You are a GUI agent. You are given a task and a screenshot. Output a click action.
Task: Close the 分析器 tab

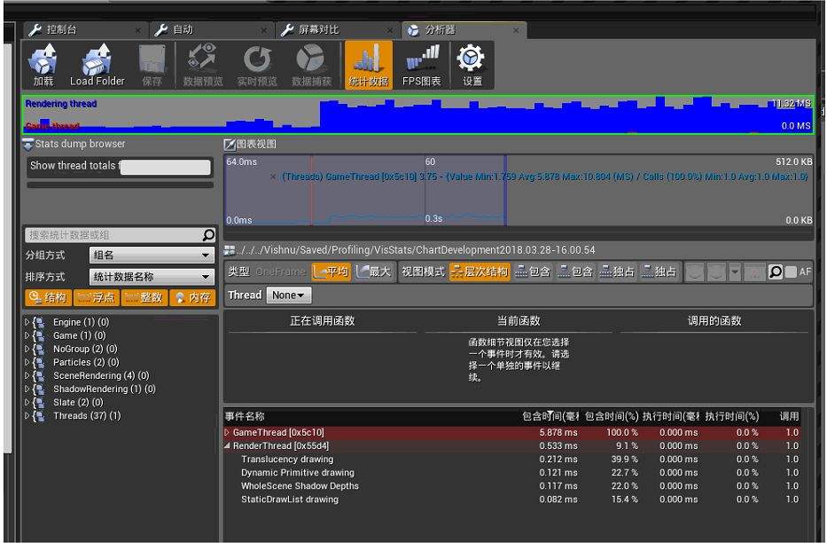click(x=516, y=30)
